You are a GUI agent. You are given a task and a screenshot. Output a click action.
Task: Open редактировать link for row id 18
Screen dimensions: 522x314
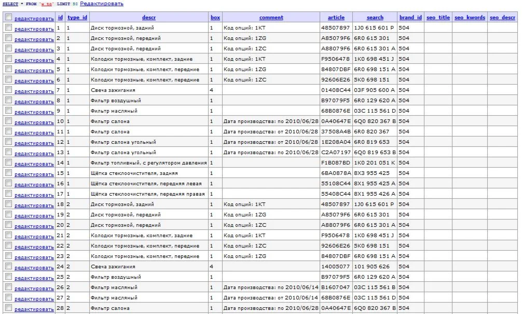click(34, 206)
